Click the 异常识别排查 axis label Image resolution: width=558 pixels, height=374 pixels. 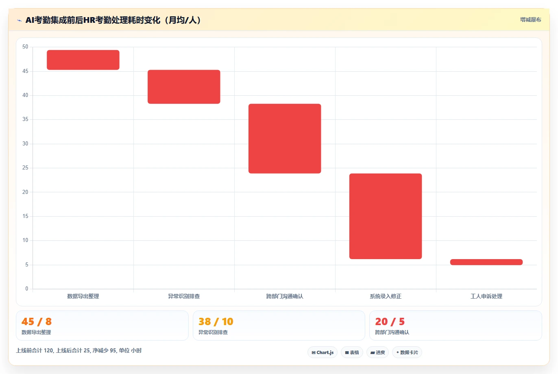click(x=184, y=296)
